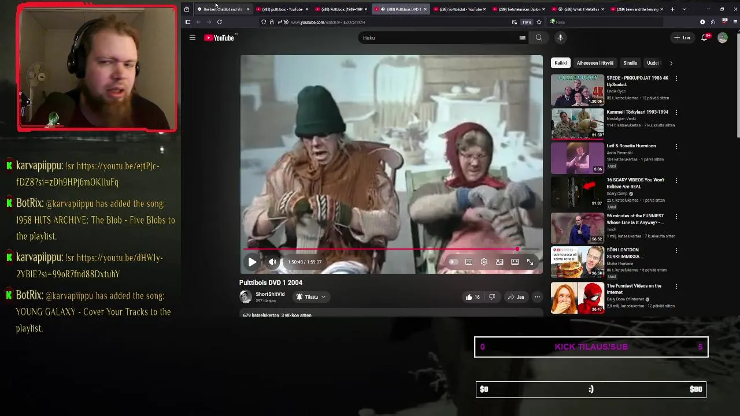Open ShortShitVid channel avatar
The image size is (740, 416).
coord(246,297)
